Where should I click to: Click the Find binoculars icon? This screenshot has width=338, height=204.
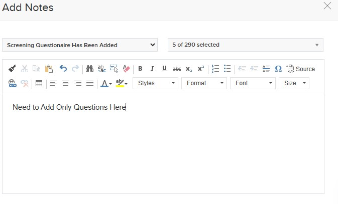[x=89, y=69]
